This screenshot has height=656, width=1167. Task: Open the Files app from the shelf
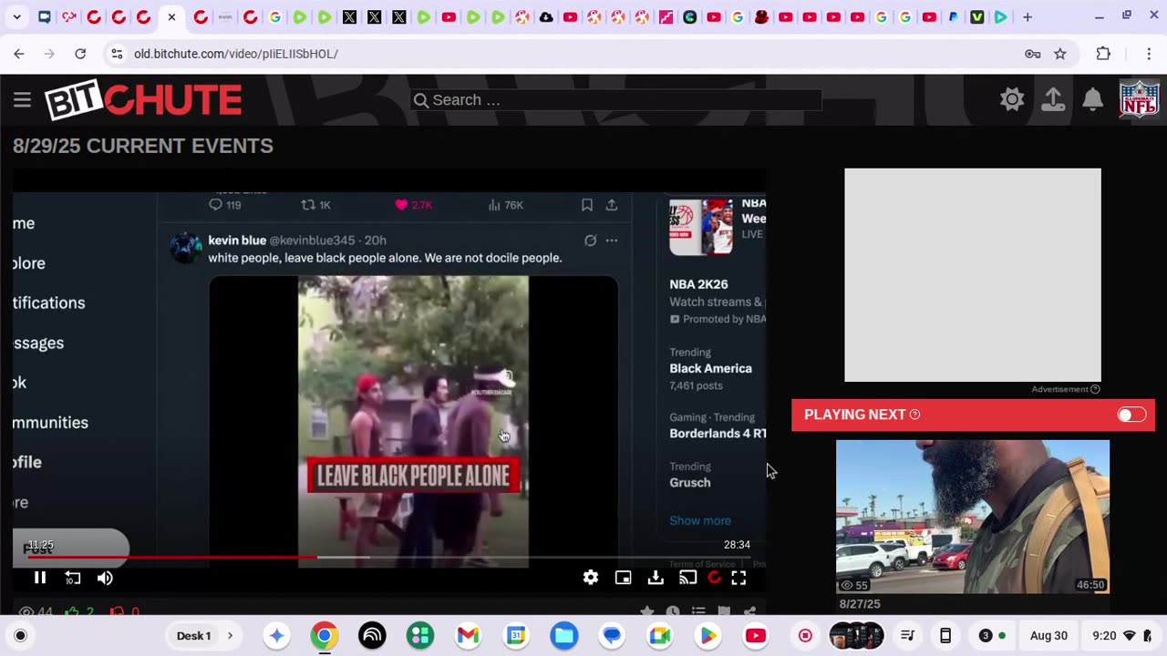coord(564,636)
